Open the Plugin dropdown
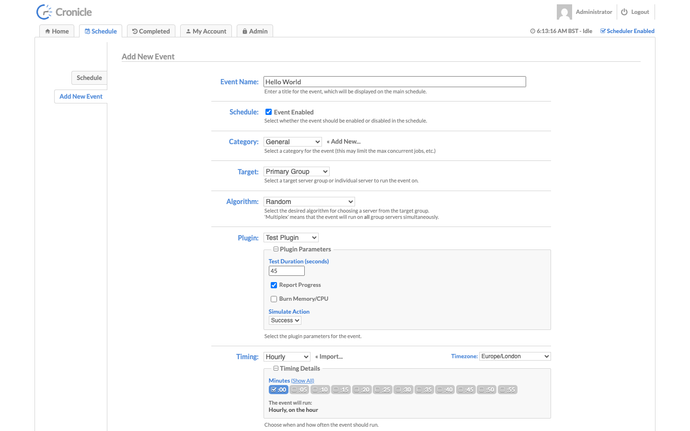 pos(291,238)
